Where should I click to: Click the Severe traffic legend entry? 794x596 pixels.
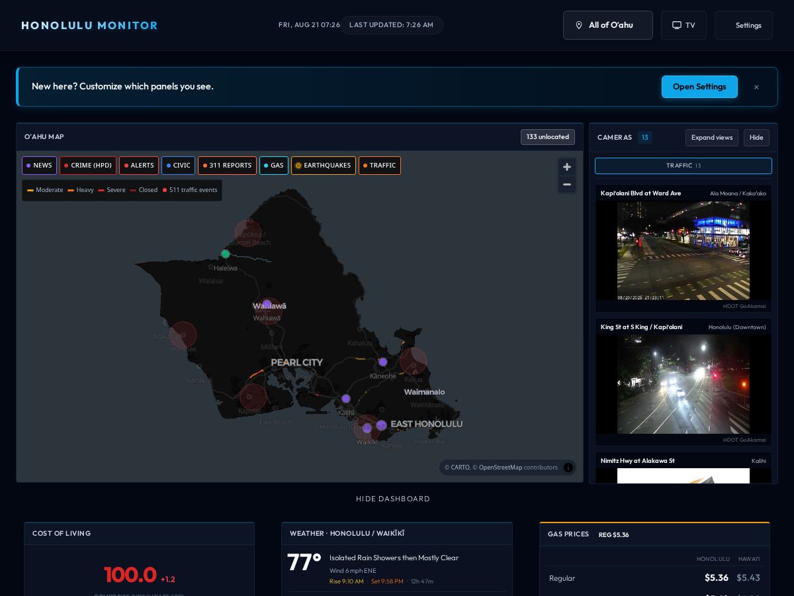coord(112,190)
